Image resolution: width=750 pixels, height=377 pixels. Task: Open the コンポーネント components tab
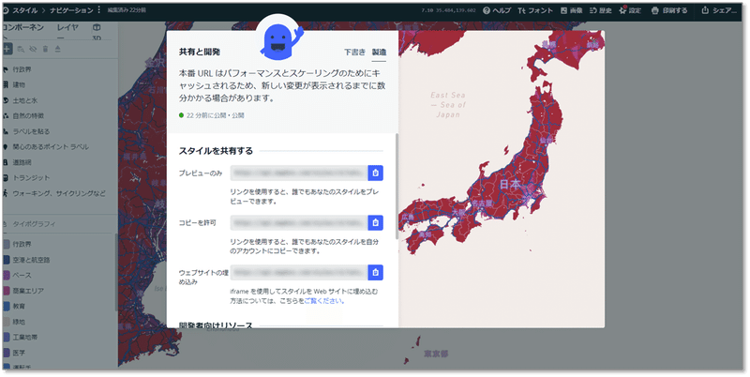coord(22,30)
